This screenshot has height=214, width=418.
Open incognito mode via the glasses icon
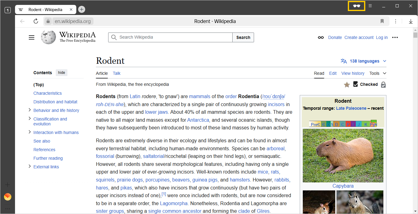click(x=356, y=6)
